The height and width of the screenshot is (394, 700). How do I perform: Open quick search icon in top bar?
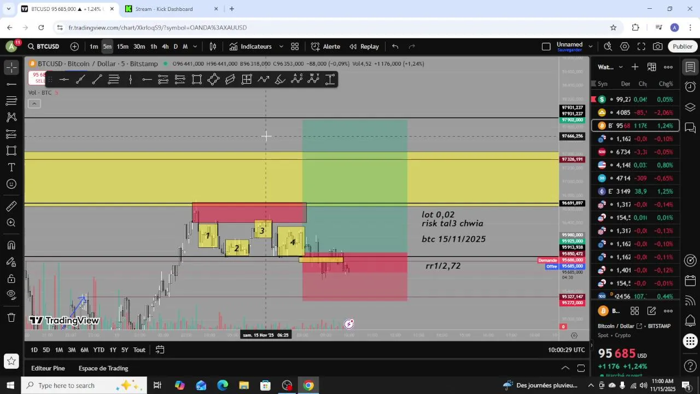pyautogui.click(x=608, y=47)
